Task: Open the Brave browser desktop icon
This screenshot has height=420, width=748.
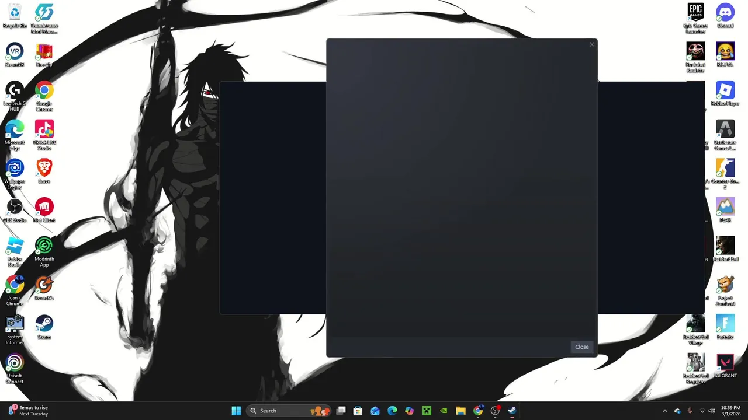Action: (44, 171)
